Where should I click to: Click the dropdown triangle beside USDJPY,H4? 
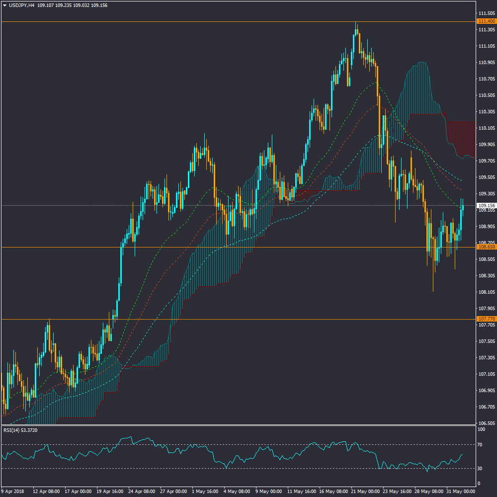tap(5, 5)
